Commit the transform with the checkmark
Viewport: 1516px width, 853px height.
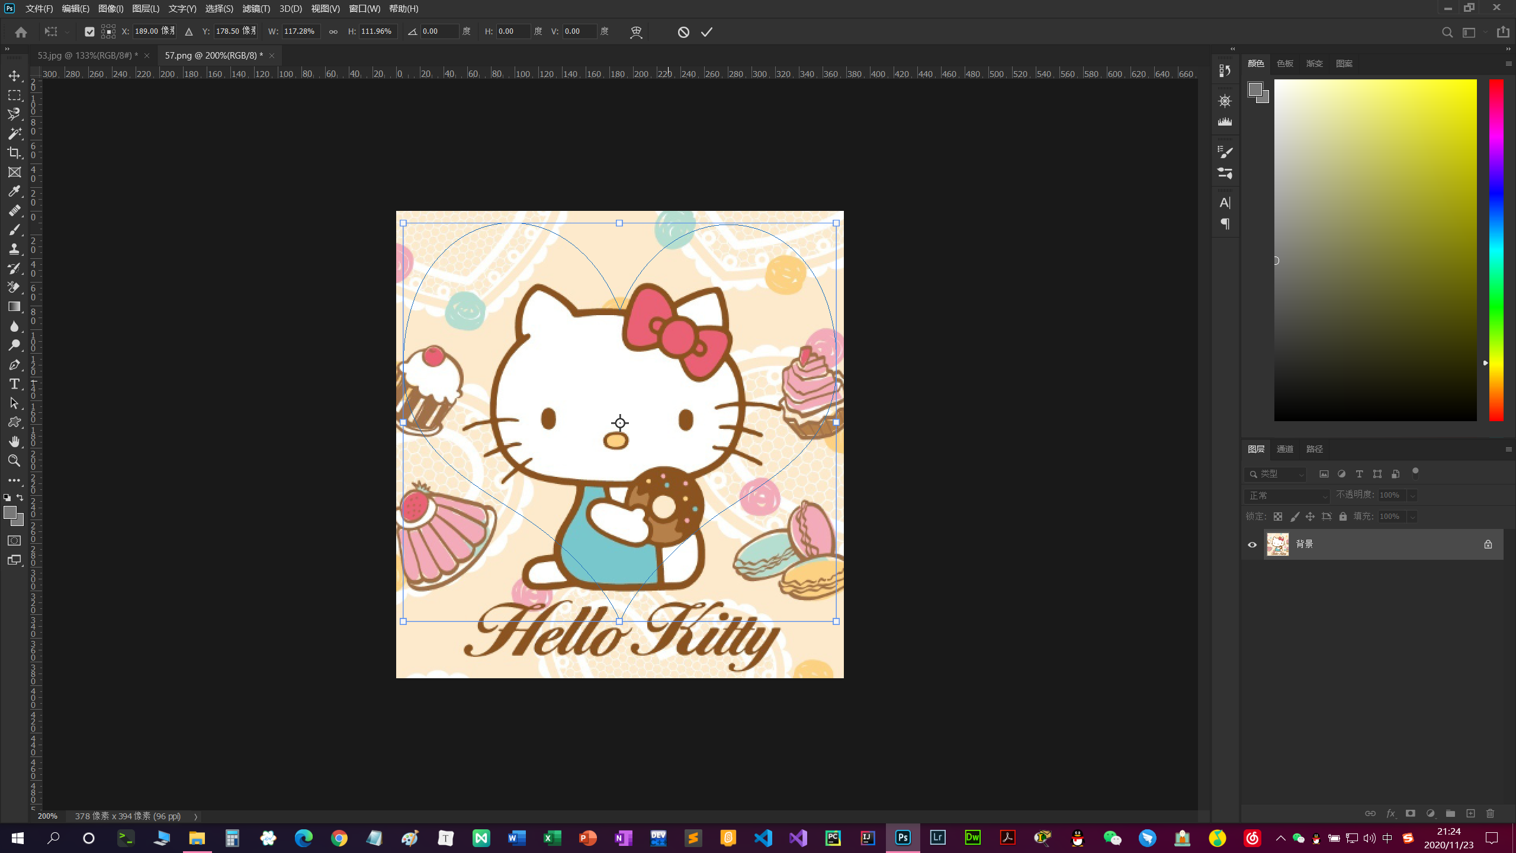pos(706,32)
